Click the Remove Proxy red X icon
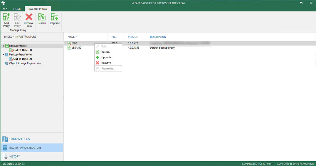 point(29,17)
